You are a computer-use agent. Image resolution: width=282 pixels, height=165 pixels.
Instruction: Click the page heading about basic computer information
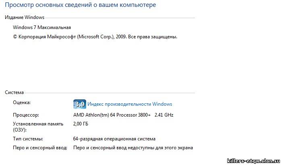tap(81, 5)
